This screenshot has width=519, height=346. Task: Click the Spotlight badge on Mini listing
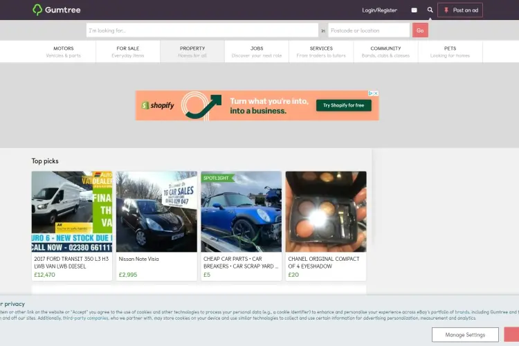pyautogui.click(x=217, y=178)
